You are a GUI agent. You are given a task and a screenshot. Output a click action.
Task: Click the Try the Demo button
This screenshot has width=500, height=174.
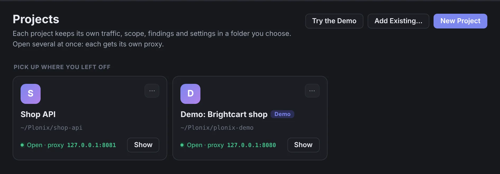click(x=334, y=21)
